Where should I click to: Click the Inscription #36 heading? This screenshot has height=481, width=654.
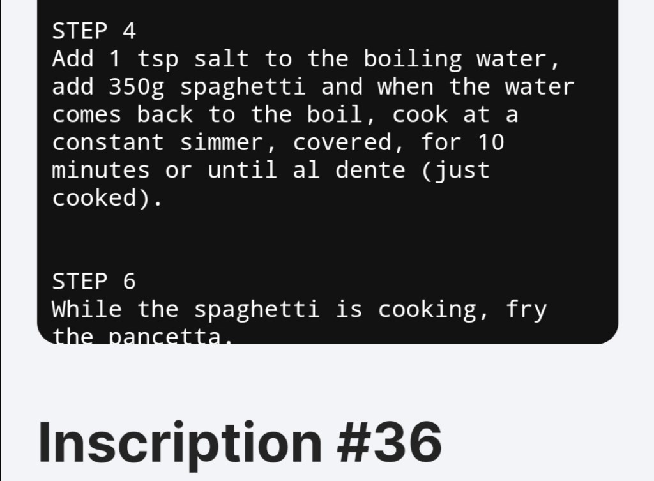click(240, 442)
